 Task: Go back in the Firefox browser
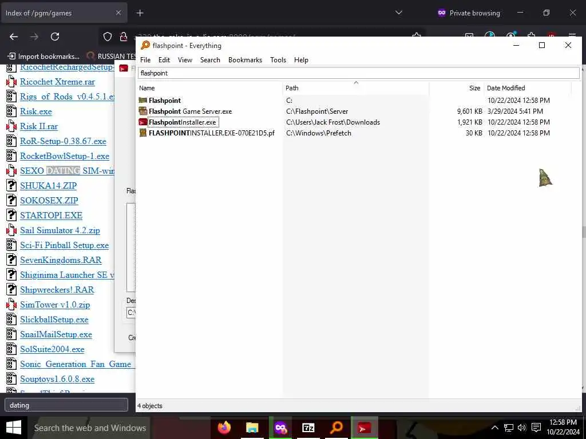click(14, 37)
